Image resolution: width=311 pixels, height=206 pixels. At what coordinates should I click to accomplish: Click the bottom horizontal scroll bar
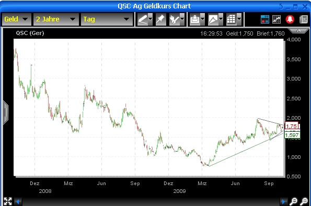[151, 202]
